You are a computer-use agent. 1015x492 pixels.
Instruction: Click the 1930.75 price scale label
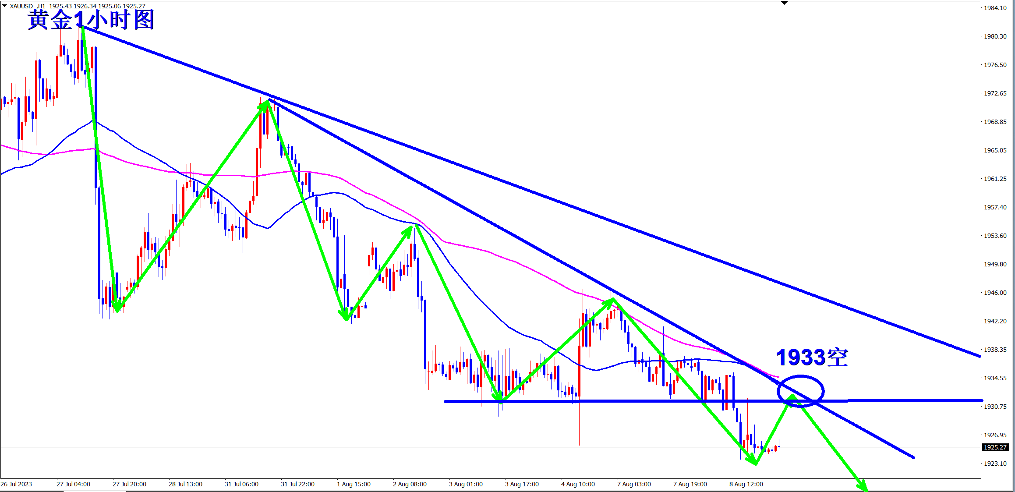click(995, 407)
